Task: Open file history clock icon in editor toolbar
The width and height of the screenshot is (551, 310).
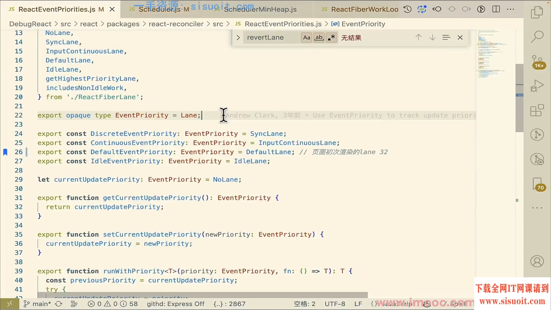Action: pyautogui.click(x=408, y=9)
